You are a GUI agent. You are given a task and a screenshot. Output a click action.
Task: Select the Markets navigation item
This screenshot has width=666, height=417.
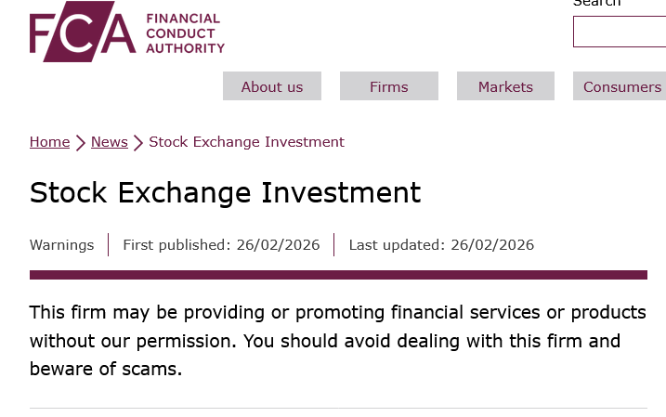tap(505, 86)
